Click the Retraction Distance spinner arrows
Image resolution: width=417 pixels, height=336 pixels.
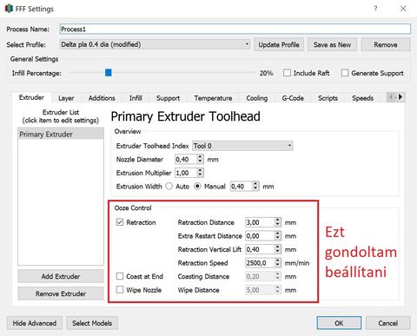point(277,222)
